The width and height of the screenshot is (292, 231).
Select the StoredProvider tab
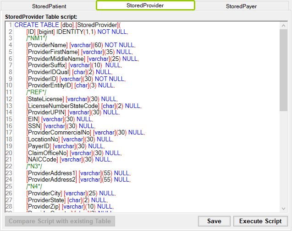(x=145, y=5)
